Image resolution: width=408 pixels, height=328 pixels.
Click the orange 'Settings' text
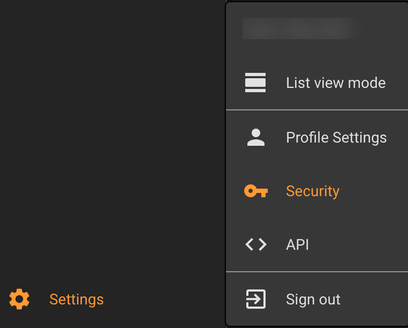click(x=77, y=300)
